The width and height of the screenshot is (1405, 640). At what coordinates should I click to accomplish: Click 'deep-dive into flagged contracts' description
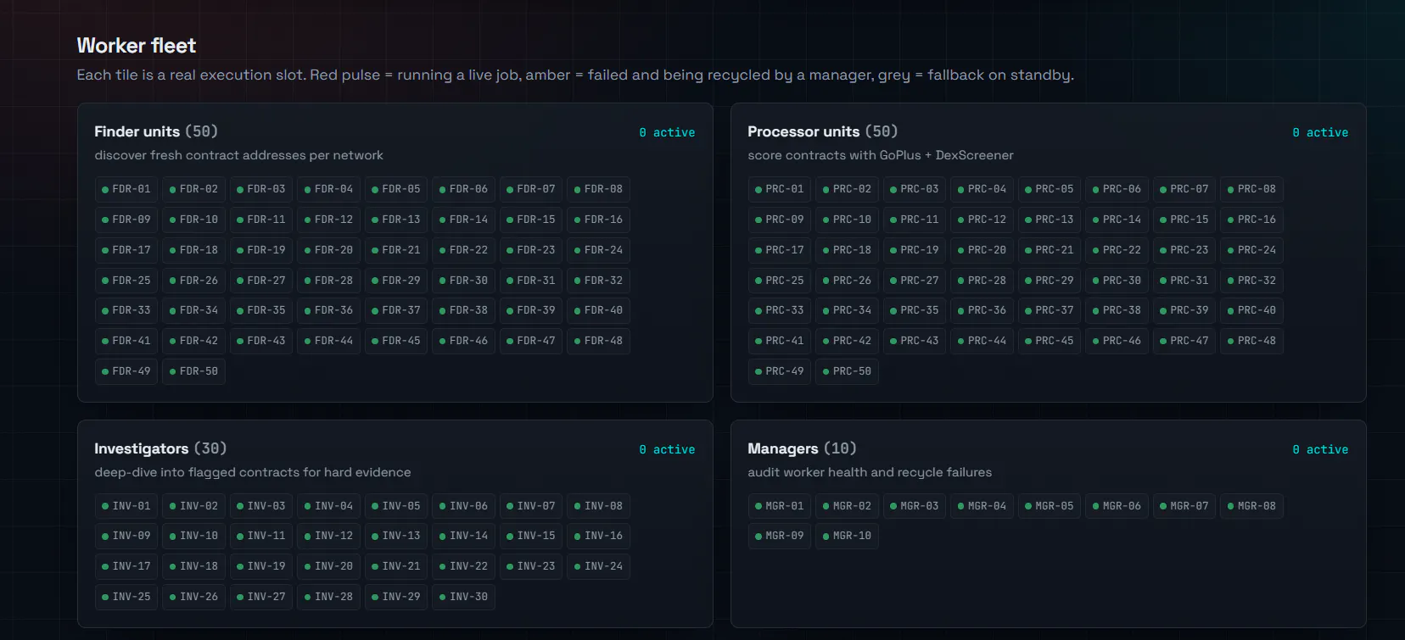tap(253, 472)
